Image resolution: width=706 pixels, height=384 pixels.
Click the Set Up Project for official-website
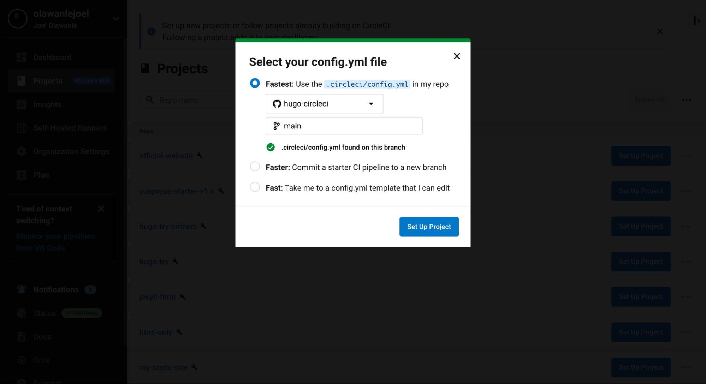[641, 156]
